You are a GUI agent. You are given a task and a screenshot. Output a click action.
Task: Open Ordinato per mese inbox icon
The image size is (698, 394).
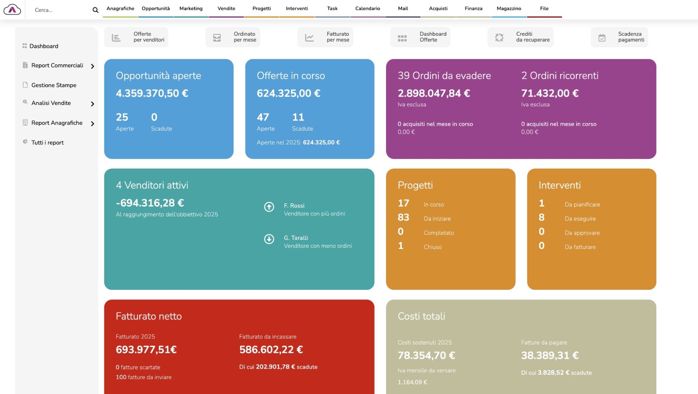point(217,37)
